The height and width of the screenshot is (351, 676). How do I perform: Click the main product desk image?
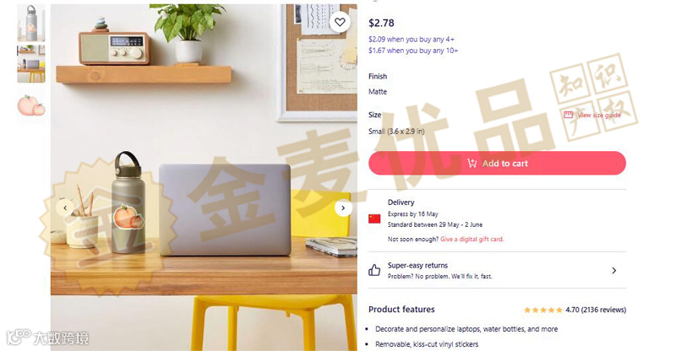coord(204,177)
